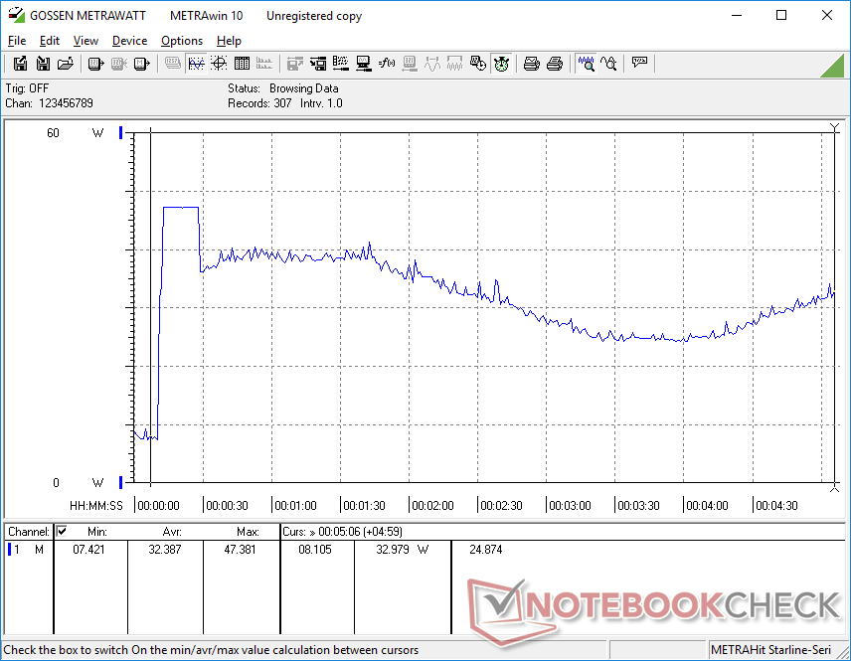851x661 pixels.
Task: Click the Min value 07.421
Action: [x=88, y=550]
